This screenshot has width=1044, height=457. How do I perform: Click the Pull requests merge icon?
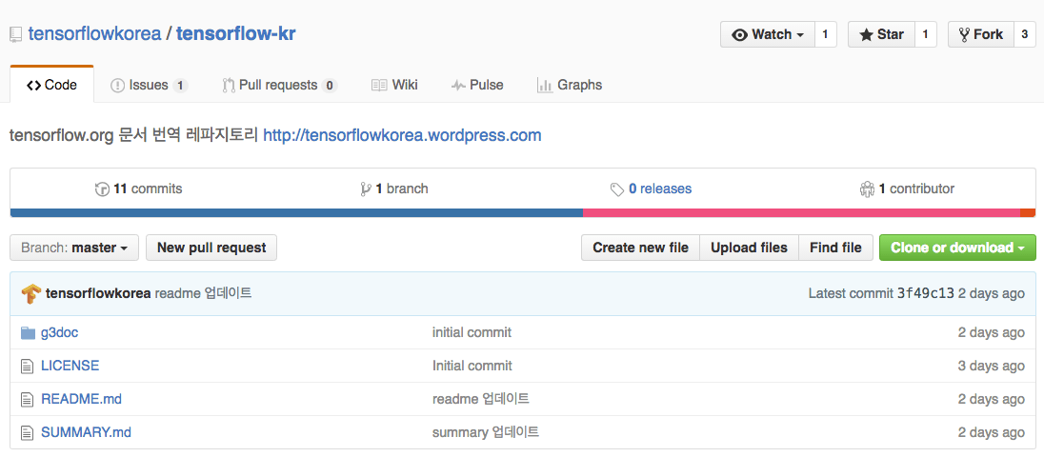pos(229,85)
